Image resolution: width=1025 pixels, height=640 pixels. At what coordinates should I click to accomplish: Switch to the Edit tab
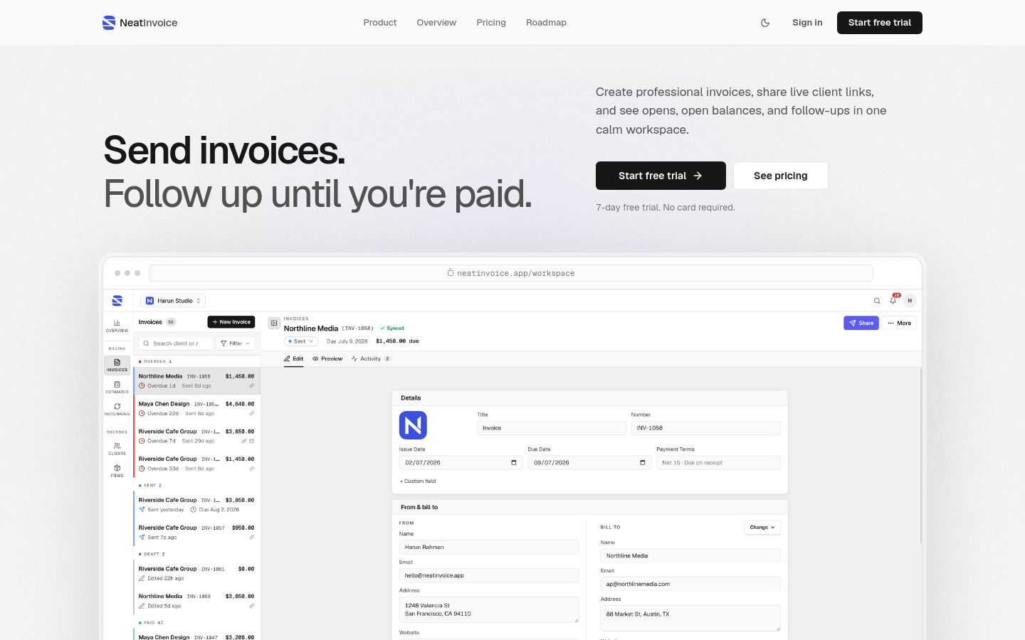point(294,359)
